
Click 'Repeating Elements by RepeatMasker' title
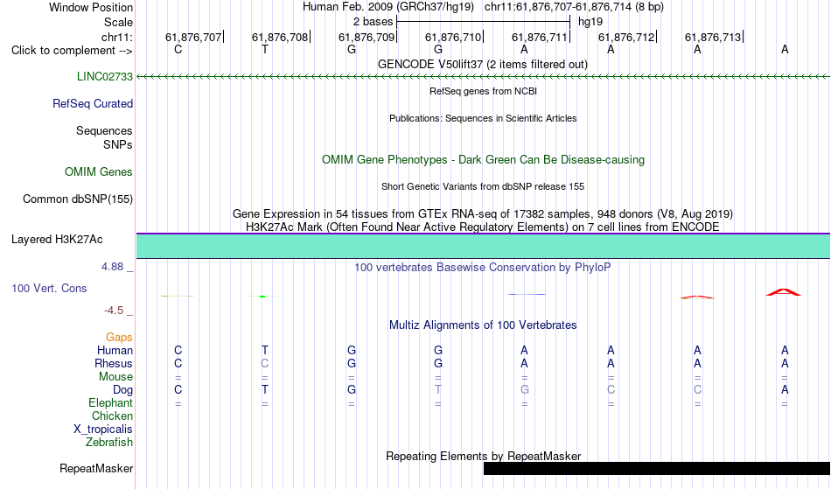484,456
